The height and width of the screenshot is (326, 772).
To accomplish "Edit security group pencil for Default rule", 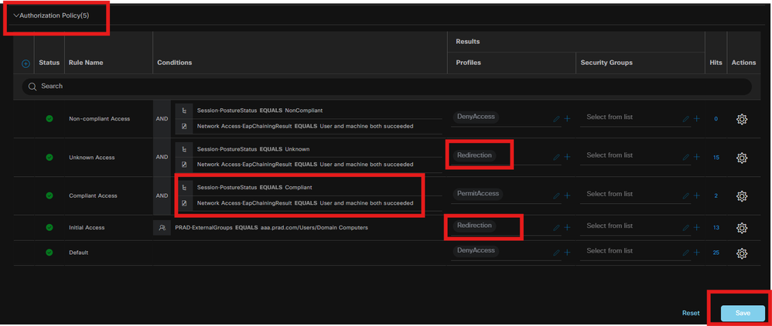I will point(686,253).
